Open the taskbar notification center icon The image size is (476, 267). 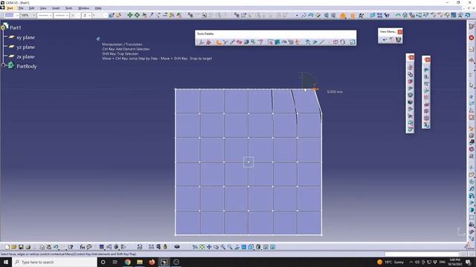coord(468,262)
